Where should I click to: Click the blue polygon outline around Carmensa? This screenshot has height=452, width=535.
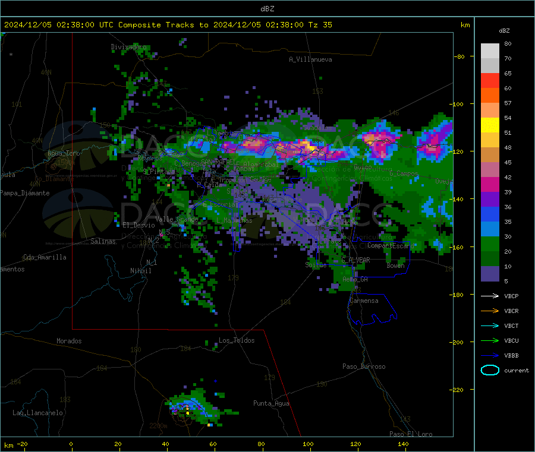[x=373, y=309]
